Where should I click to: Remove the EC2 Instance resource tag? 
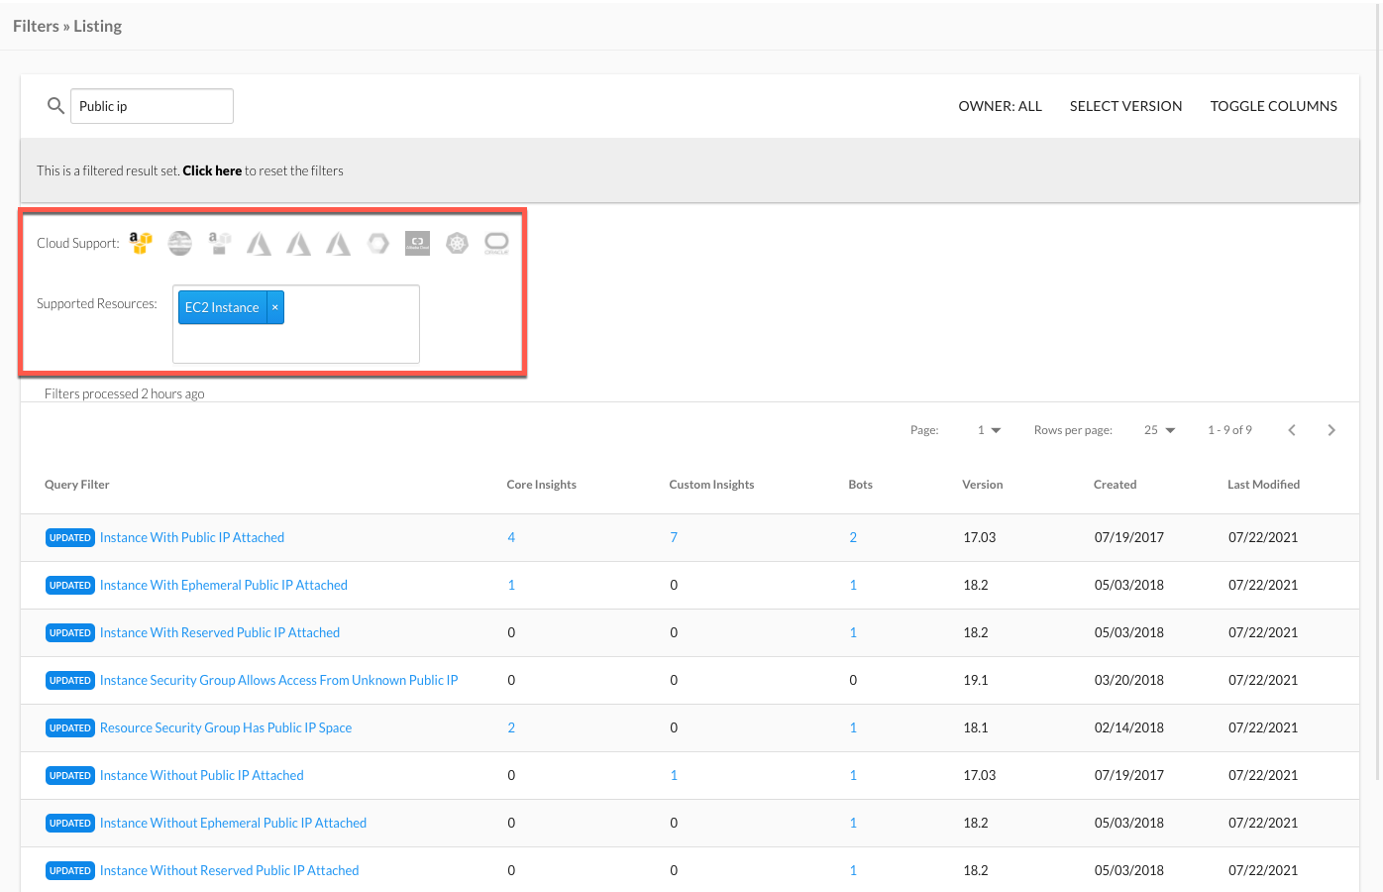[x=275, y=307]
